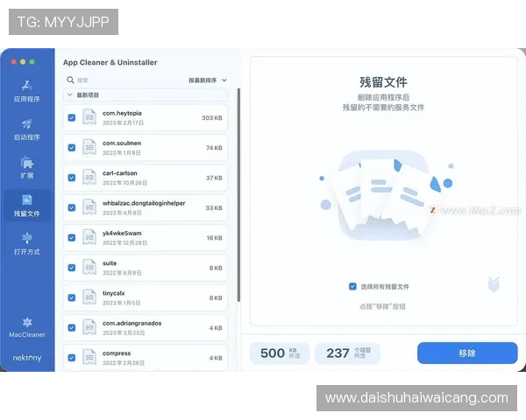Screen dimensions: 526x420
Task: Select the com.adriangranados file name
Action: [132, 323]
